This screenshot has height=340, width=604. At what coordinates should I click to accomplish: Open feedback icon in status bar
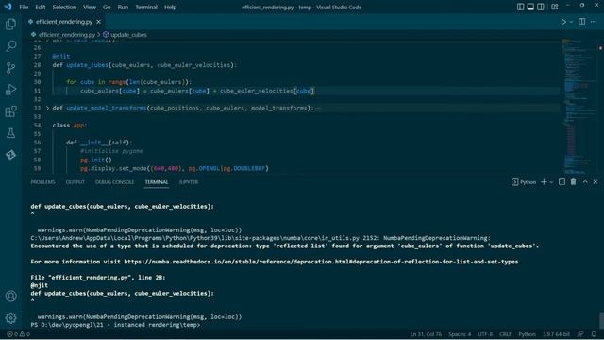tap(580, 334)
